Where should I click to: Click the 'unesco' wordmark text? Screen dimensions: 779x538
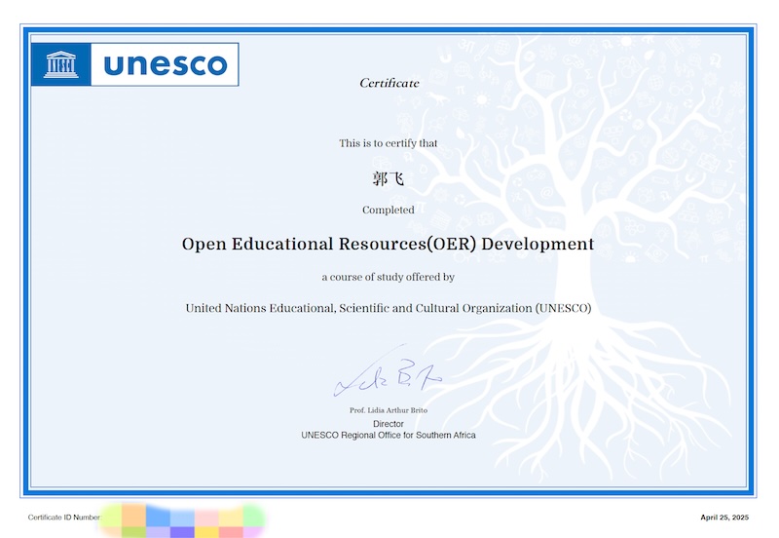[x=166, y=64]
